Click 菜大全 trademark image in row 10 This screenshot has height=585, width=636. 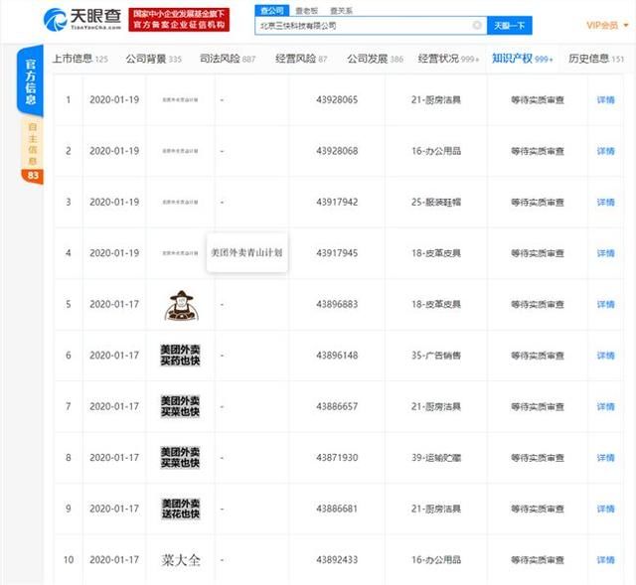[x=181, y=560]
